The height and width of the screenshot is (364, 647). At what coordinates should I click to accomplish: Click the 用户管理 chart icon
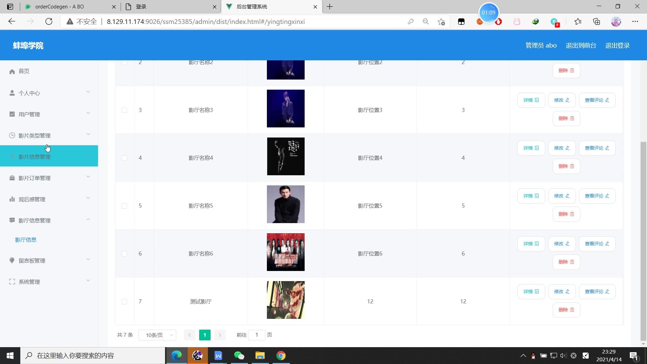tap(12, 114)
